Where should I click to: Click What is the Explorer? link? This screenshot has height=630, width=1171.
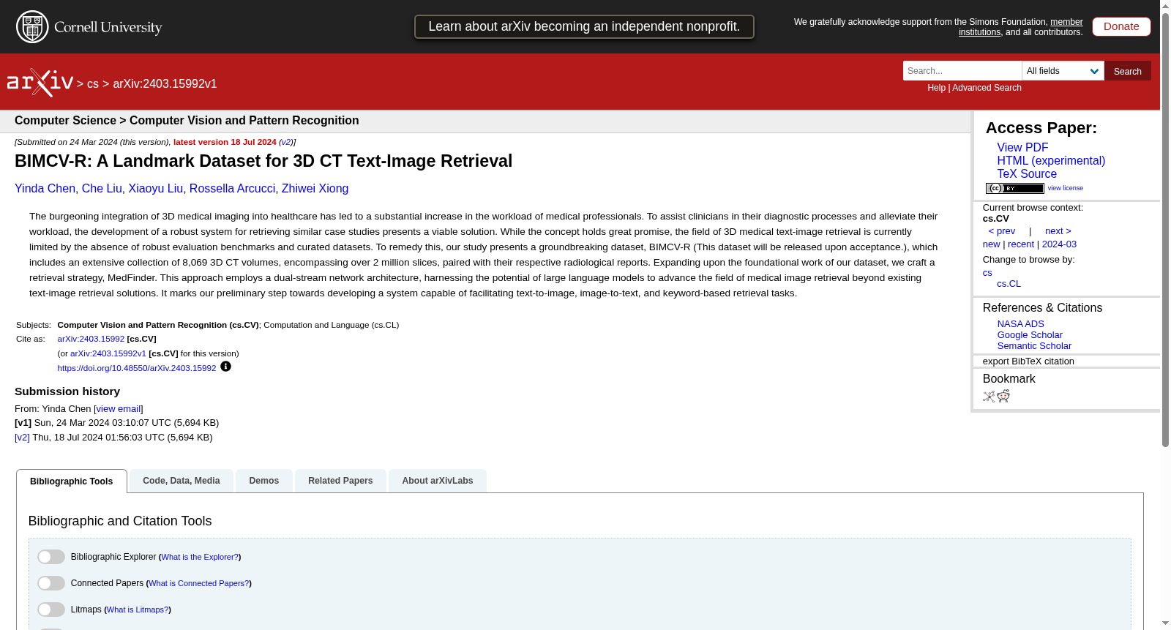(200, 557)
